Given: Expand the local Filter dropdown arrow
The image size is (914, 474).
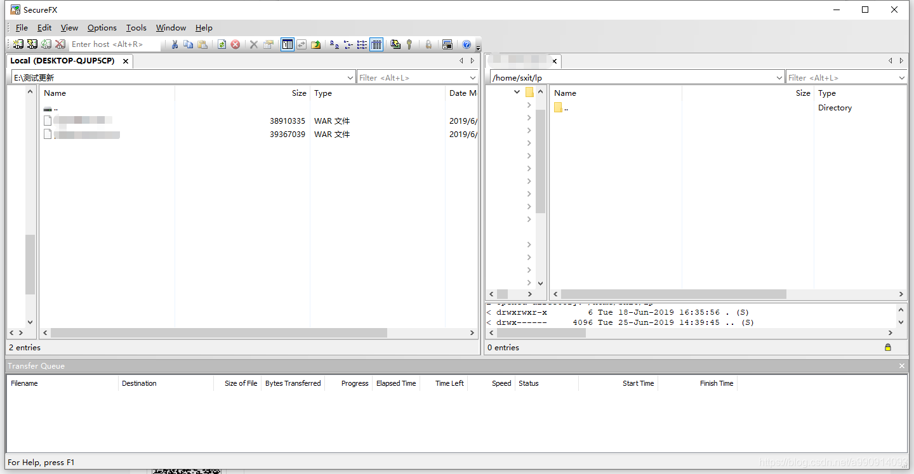Looking at the screenshot, I should coord(473,77).
